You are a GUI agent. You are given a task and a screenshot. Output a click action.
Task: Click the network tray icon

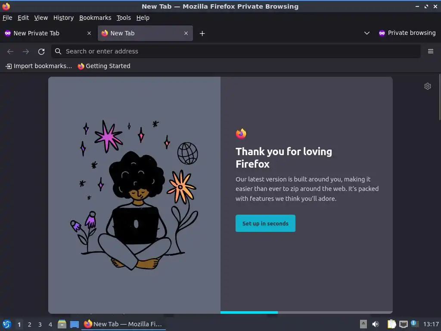[403, 325]
